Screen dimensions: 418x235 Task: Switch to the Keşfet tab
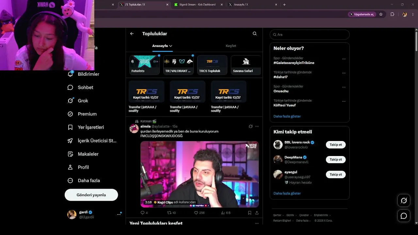coord(231,46)
